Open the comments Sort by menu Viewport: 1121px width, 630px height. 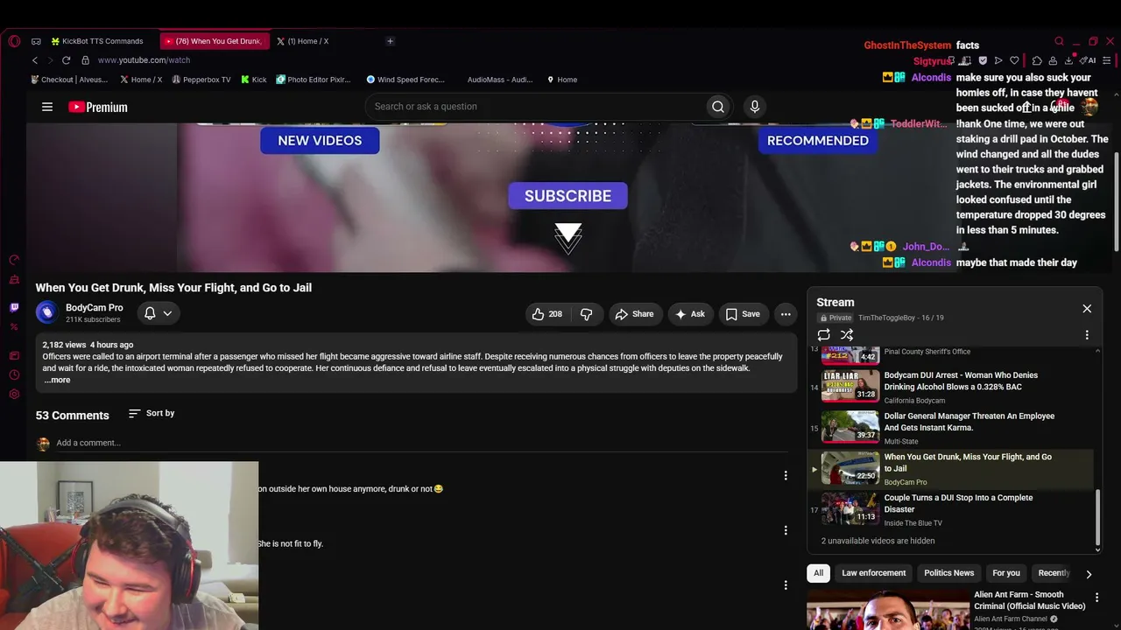point(152,413)
